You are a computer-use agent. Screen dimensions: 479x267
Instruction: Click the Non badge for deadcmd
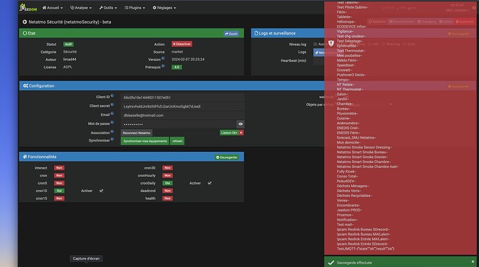point(167,191)
